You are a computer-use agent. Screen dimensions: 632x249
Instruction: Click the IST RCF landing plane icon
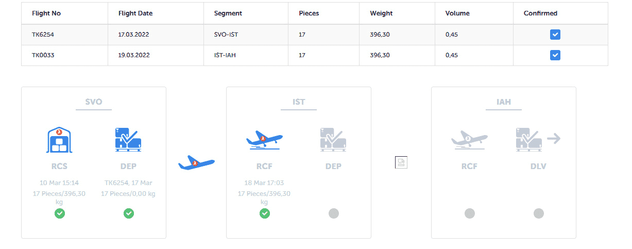click(264, 140)
